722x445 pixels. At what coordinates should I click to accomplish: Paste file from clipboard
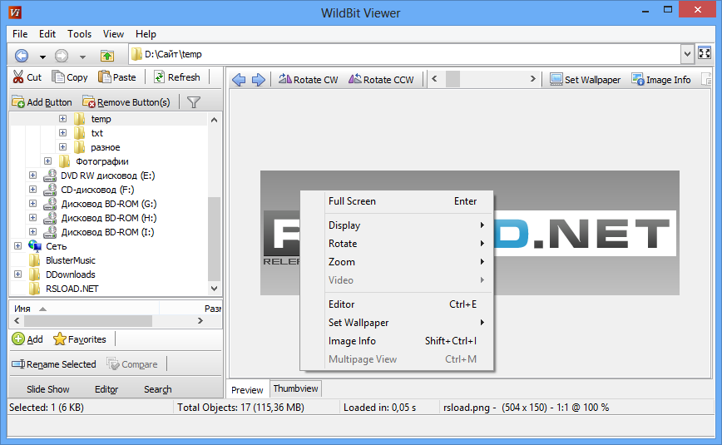tap(117, 77)
